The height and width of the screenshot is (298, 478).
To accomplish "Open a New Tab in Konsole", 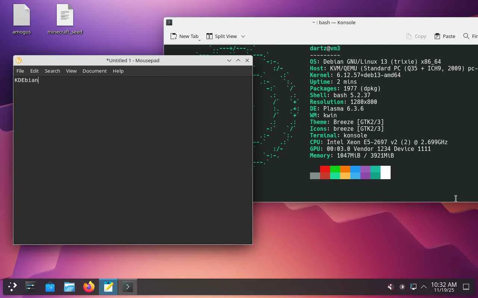I will tap(184, 36).
